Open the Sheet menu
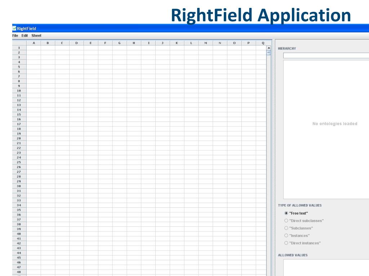Image resolution: width=369 pixels, height=276 pixels. click(36, 36)
